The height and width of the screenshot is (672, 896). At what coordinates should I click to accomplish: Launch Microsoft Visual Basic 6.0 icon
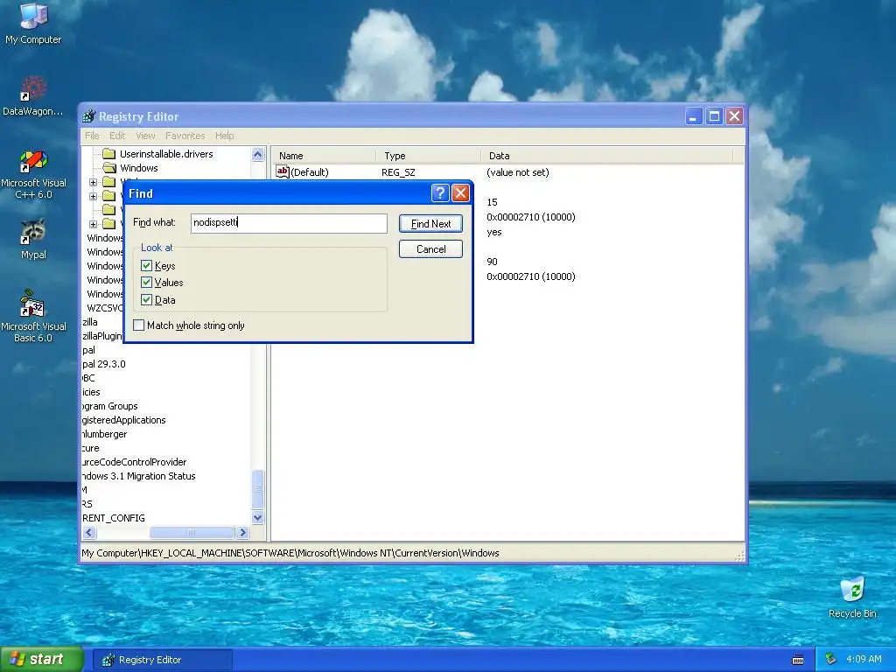(33, 316)
